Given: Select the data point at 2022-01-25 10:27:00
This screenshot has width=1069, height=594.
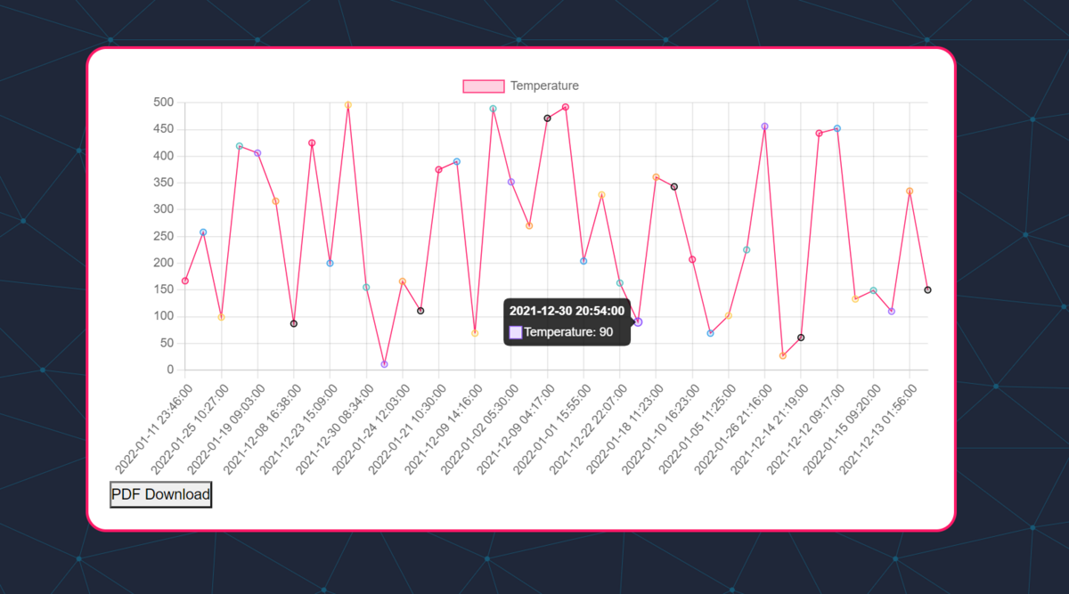Looking at the screenshot, I should (222, 317).
